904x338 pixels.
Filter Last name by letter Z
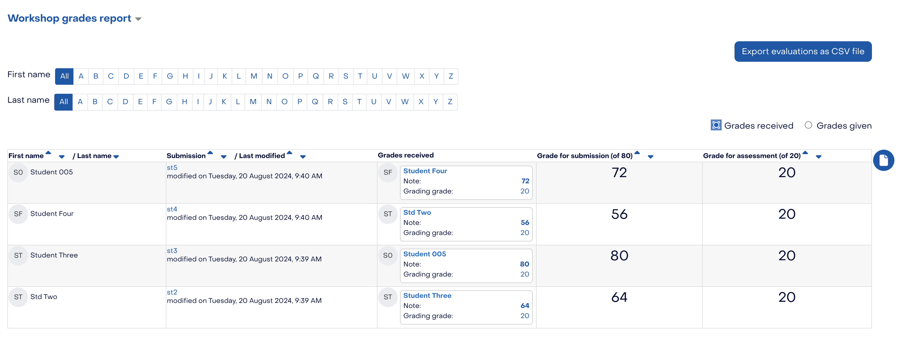450,102
